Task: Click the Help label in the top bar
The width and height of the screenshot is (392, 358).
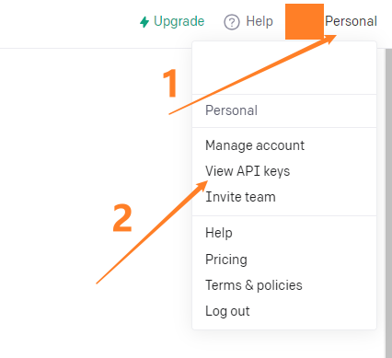Action: point(259,21)
